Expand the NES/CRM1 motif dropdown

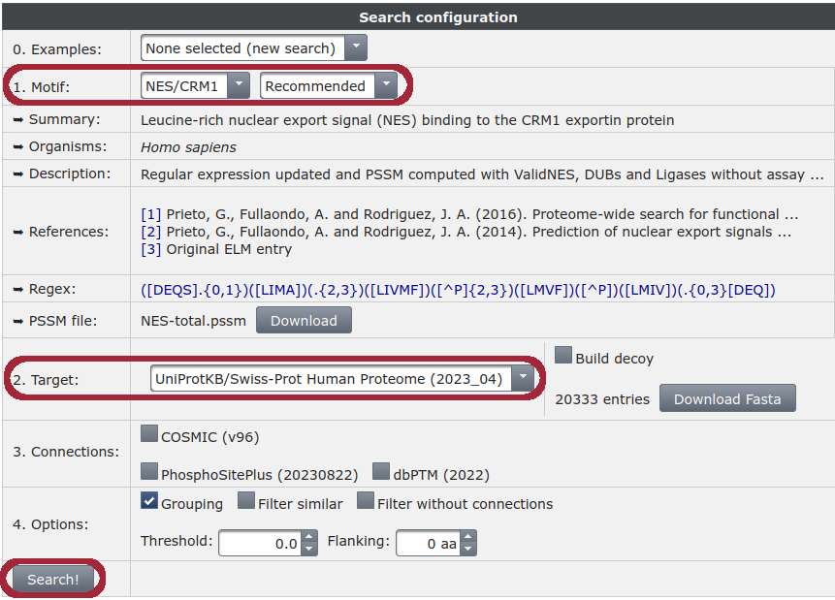[x=239, y=85]
